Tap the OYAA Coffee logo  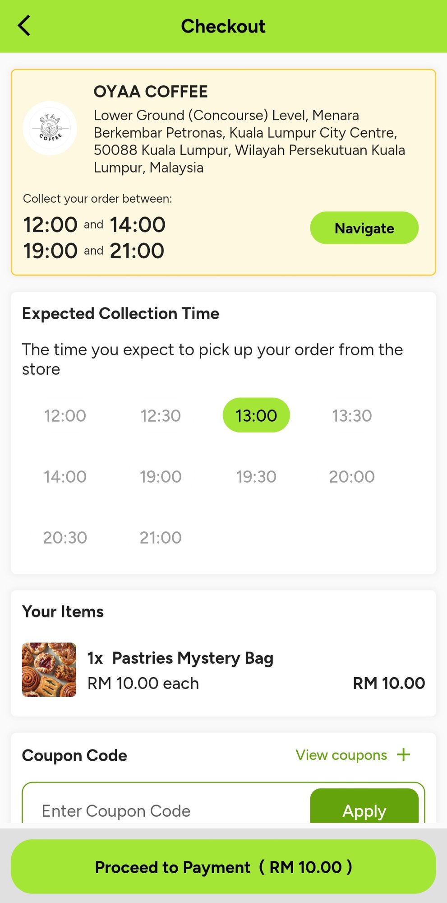click(50, 128)
